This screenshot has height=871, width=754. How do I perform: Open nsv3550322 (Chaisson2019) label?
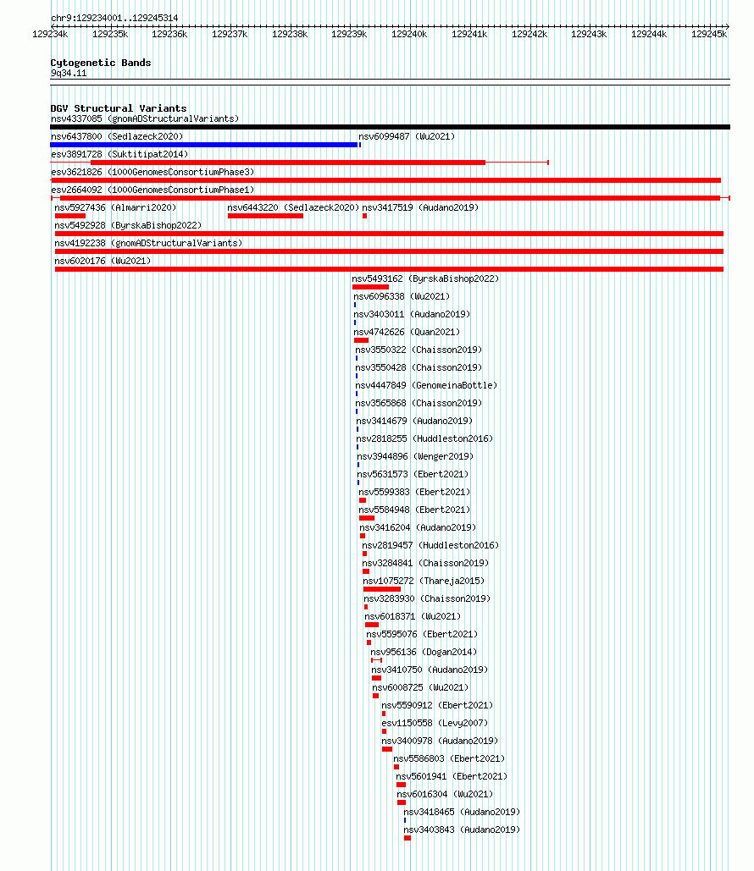pos(419,350)
